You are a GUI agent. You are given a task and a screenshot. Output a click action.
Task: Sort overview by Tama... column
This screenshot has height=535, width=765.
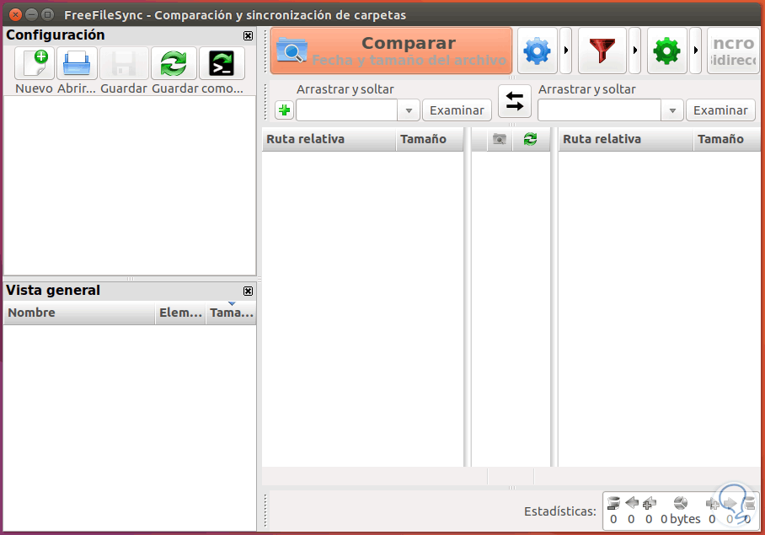tap(231, 313)
